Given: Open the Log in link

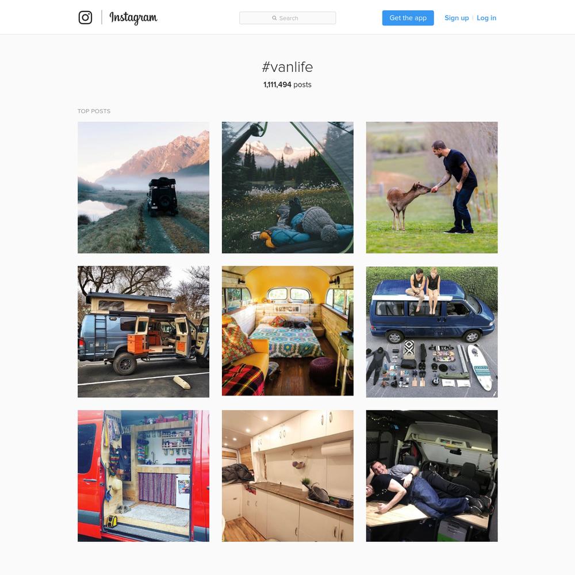Looking at the screenshot, I should point(486,18).
